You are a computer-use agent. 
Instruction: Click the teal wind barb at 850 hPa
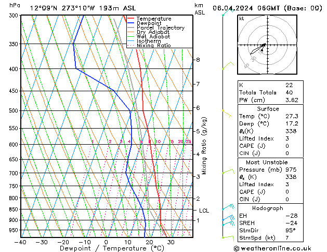tap(228, 207)
